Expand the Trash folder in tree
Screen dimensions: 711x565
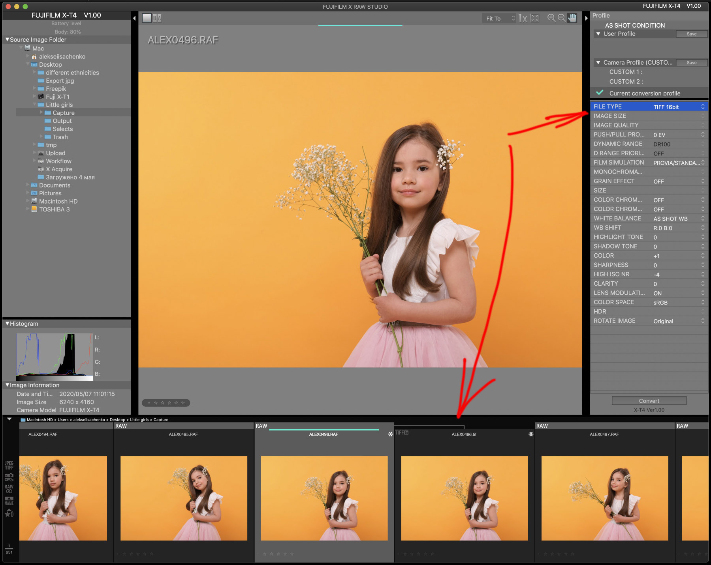[41, 137]
